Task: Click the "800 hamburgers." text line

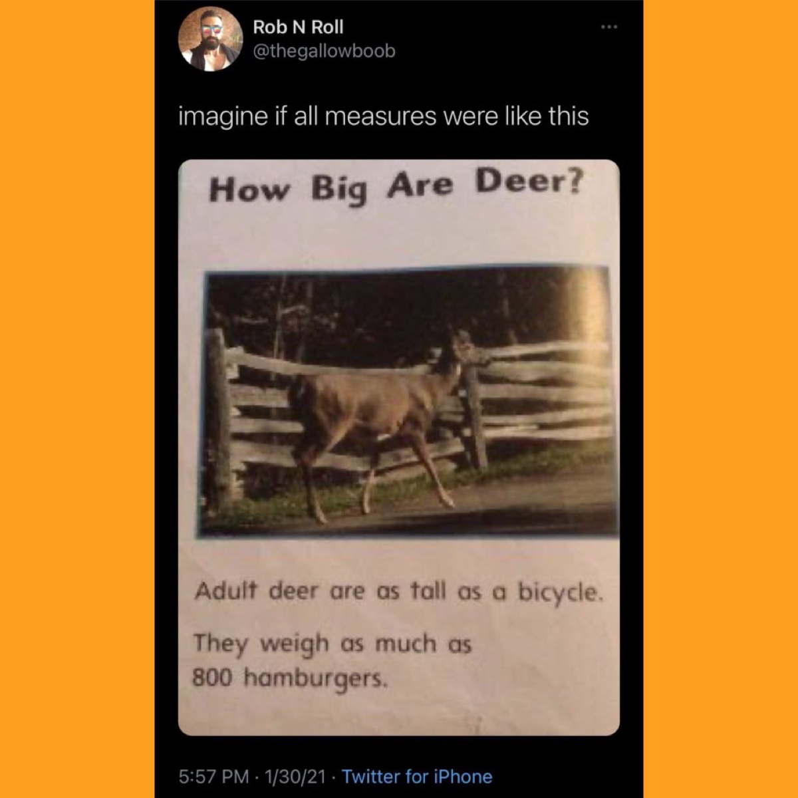Action: coord(289,679)
